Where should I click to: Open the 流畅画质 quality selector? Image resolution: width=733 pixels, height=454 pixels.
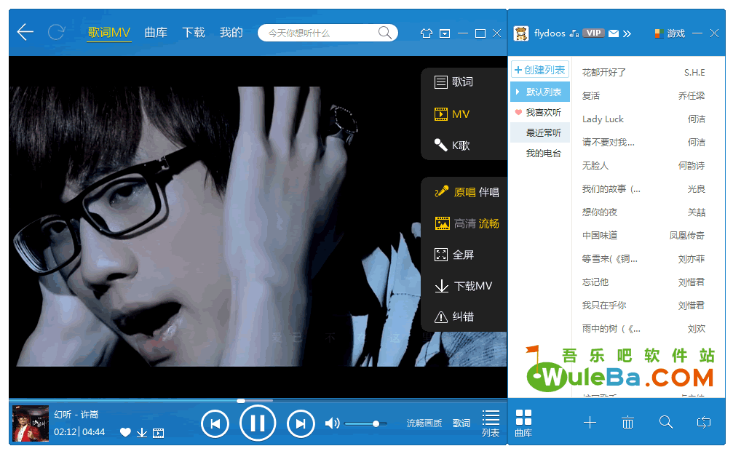(424, 423)
